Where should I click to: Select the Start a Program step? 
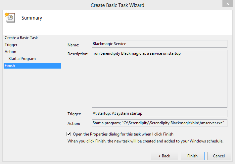click(22, 59)
